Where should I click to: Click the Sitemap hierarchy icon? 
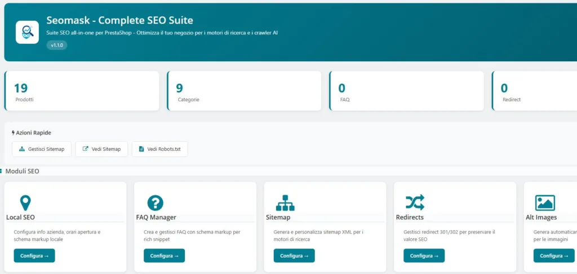point(285,203)
